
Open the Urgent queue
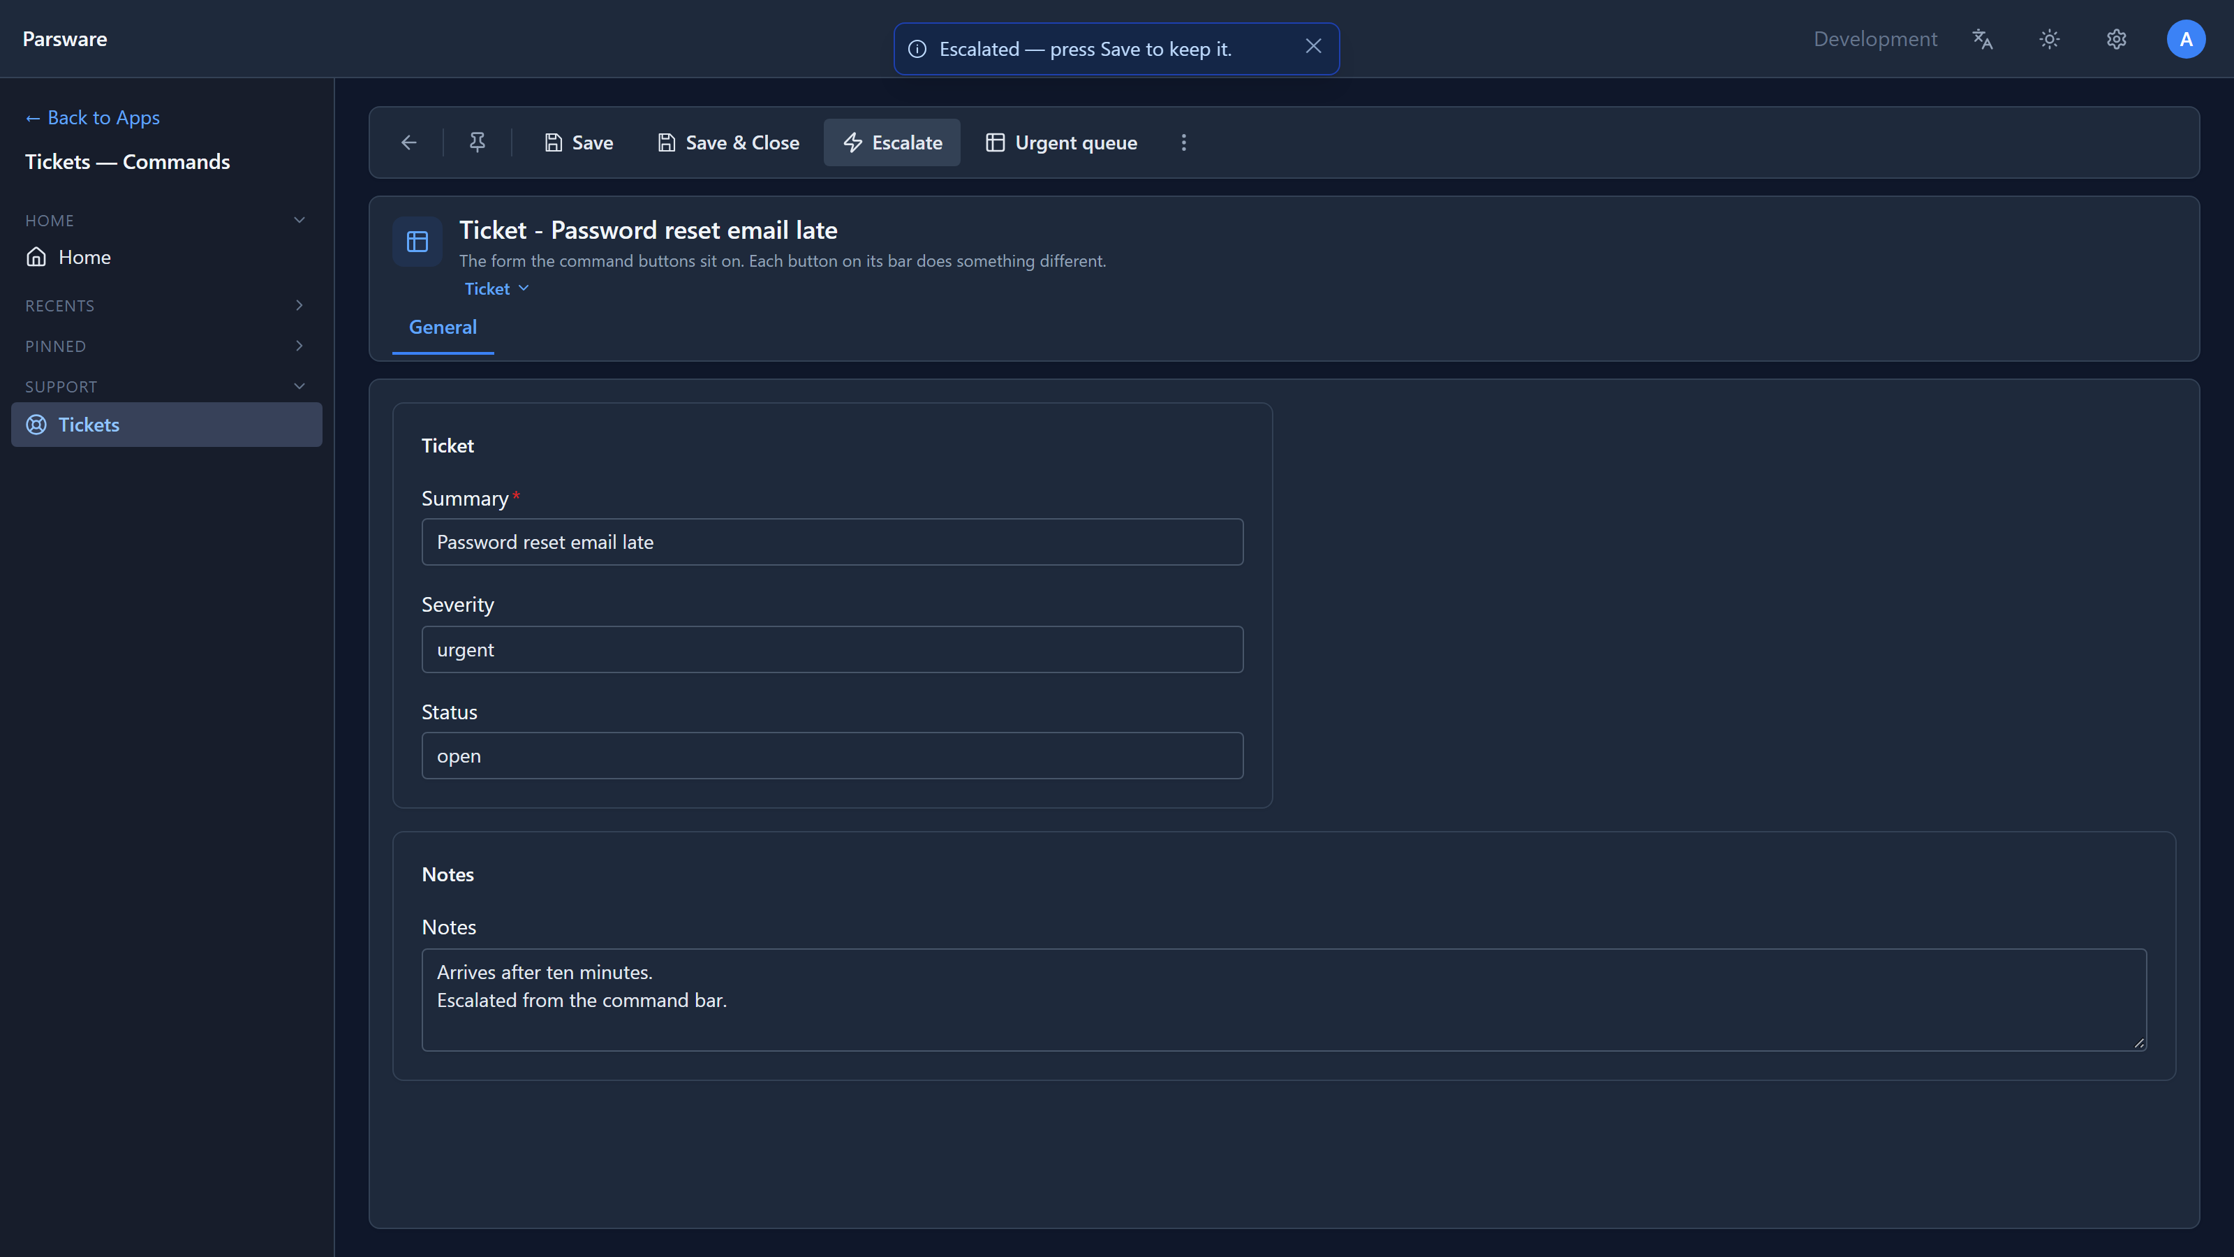[x=1061, y=142]
